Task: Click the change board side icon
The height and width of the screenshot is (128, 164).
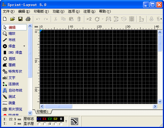Action: [x=124, y=19]
